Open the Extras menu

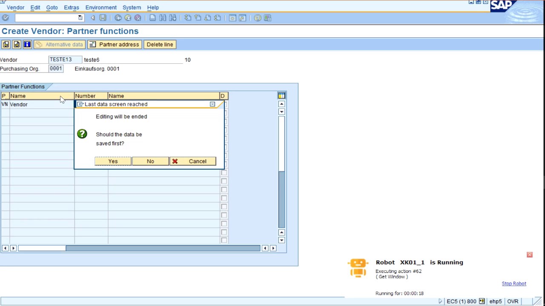coord(72,7)
